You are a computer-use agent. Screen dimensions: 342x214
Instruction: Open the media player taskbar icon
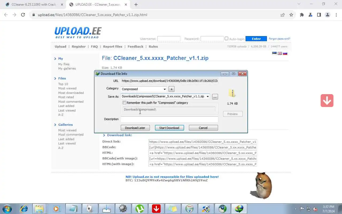tap(57, 209)
